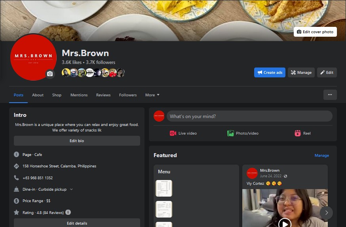Click the Page · Cafe text
This screenshot has width=346, height=227.
32,155
